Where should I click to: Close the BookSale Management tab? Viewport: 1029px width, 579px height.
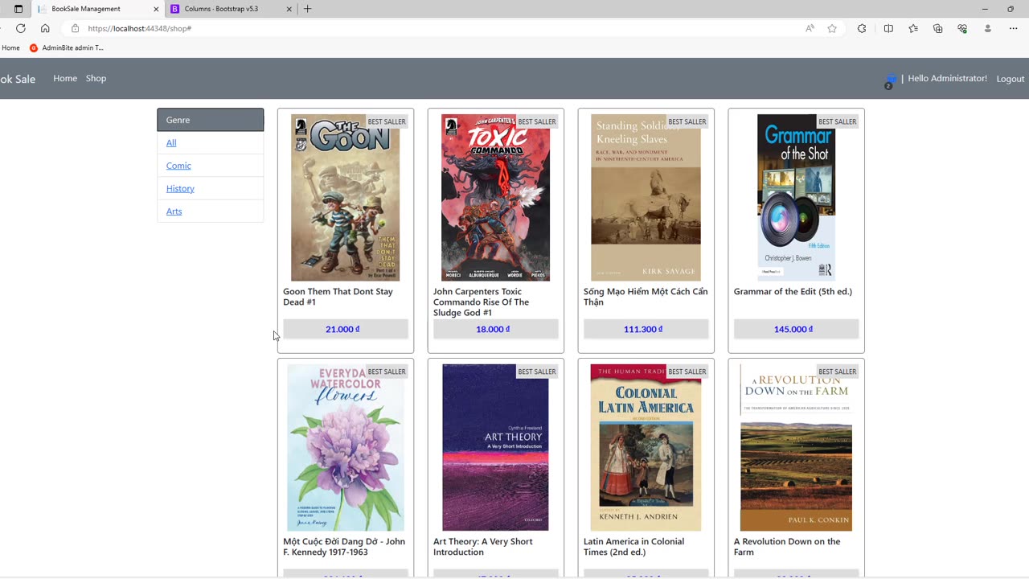pos(156,9)
